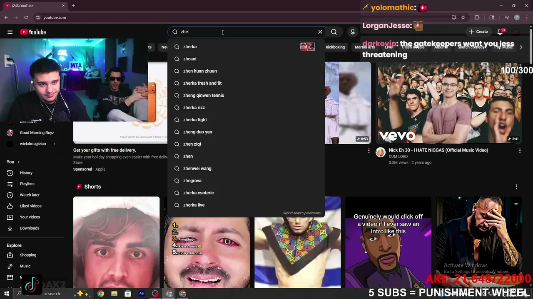Open the Create button

point(478,32)
